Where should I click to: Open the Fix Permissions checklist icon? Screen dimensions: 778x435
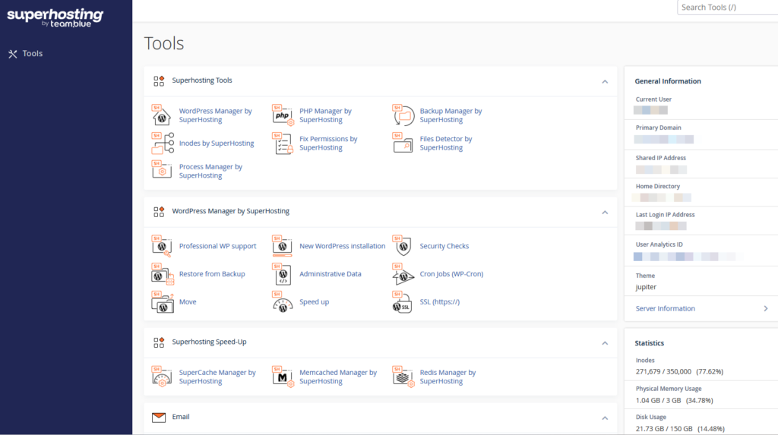click(283, 143)
